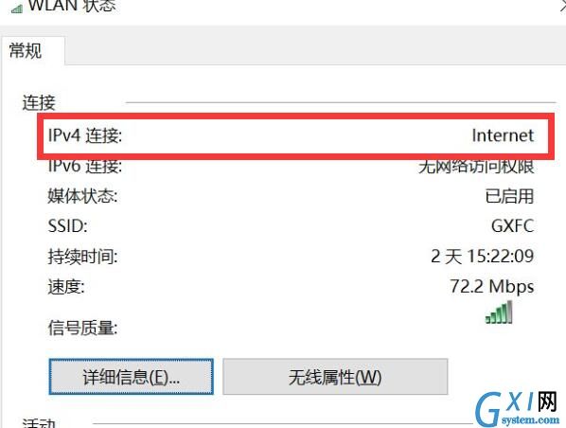The width and height of the screenshot is (566, 428).
Task: Click the 2 天 15:22:09 duration value
Action: click(x=483, y=256)
